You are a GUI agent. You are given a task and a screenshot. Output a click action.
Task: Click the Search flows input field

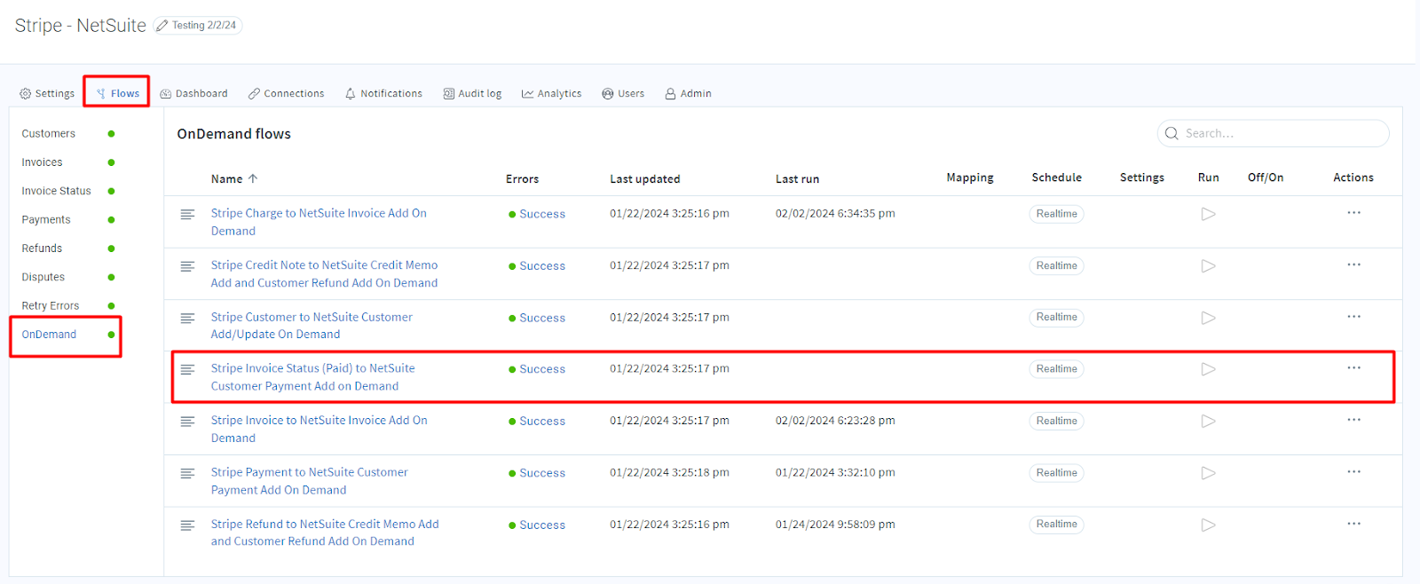1273,133
